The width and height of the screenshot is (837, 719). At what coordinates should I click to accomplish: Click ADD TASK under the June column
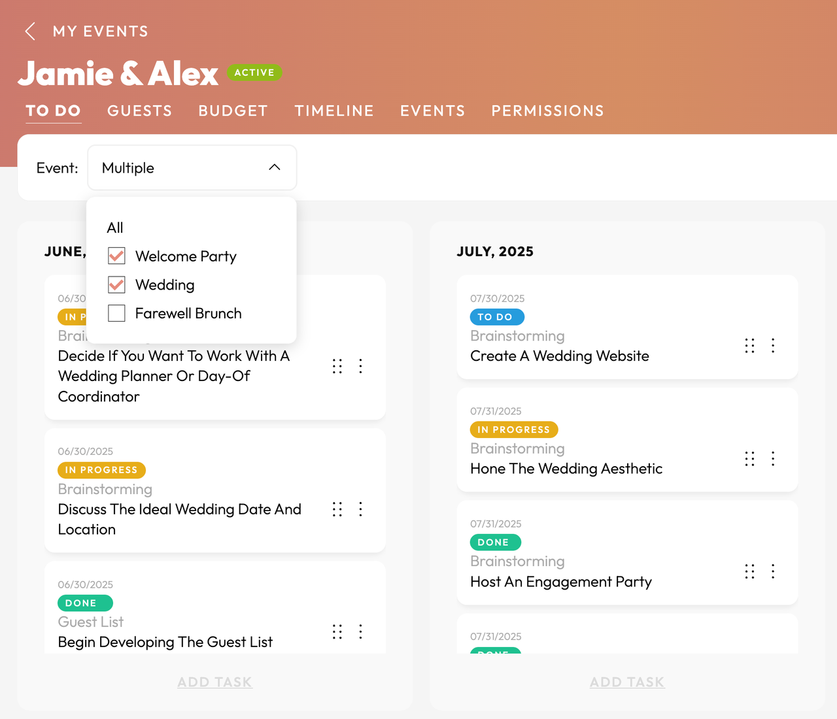click(x=214, y=682)
